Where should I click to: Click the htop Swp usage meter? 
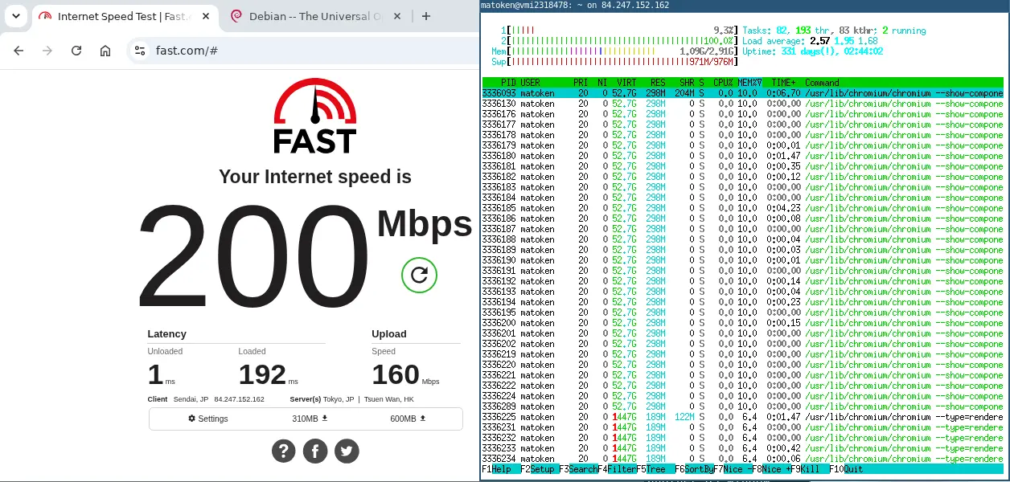(x=614, y=62)
